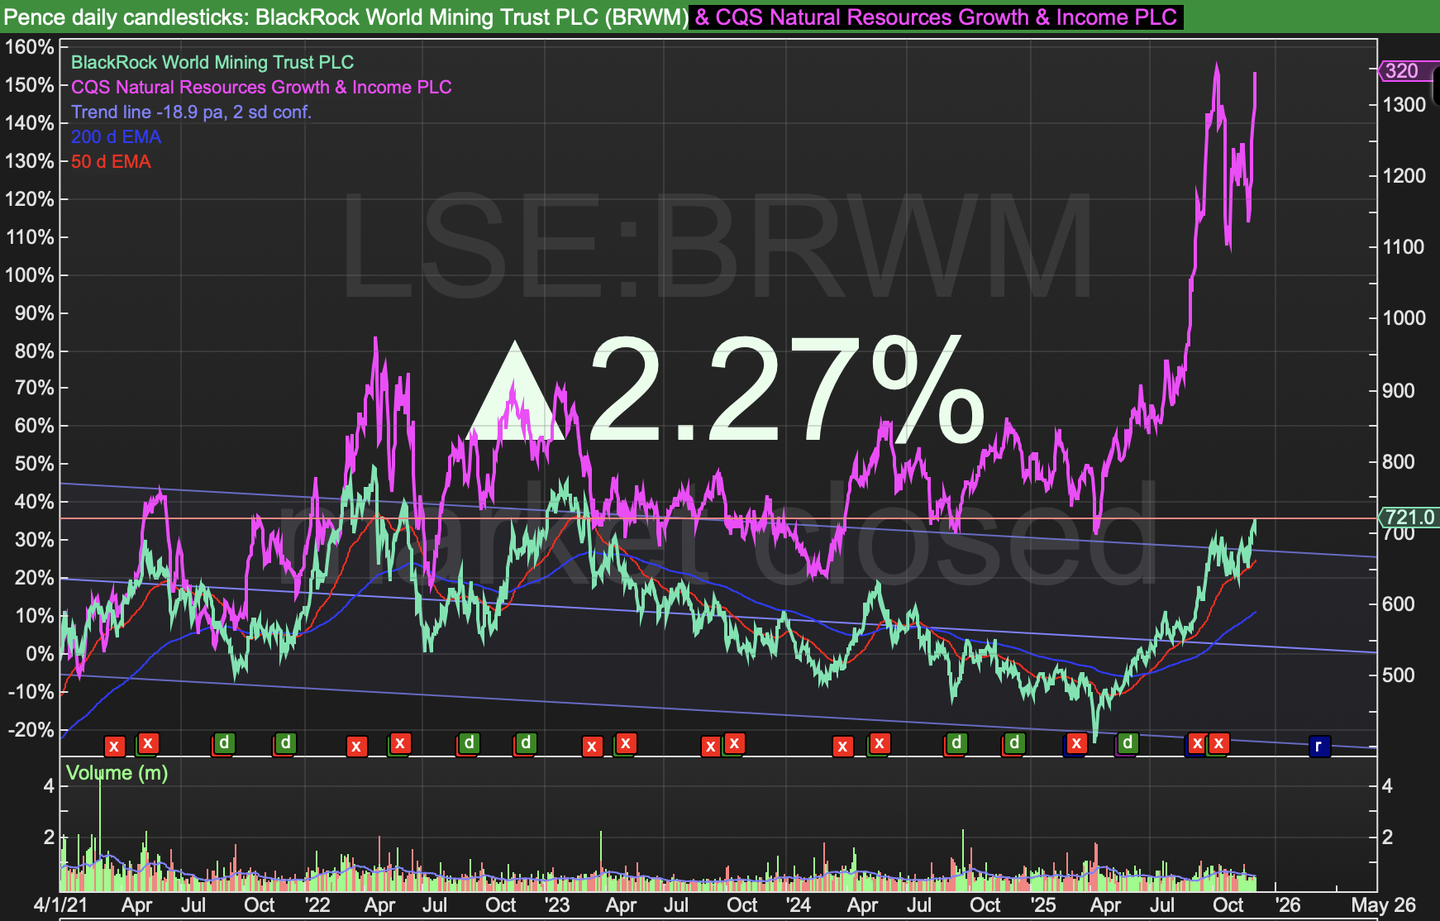1440x921 pixels.
Task: Select the 'x' marker just after Apr 2022
Action: (x=400, y=743)
